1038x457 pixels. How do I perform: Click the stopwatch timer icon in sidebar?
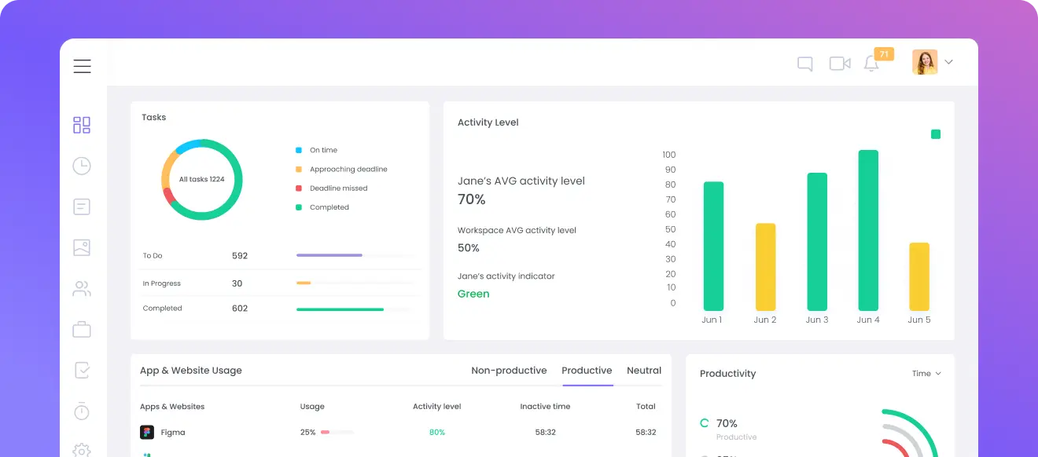[x=81, y=411]
